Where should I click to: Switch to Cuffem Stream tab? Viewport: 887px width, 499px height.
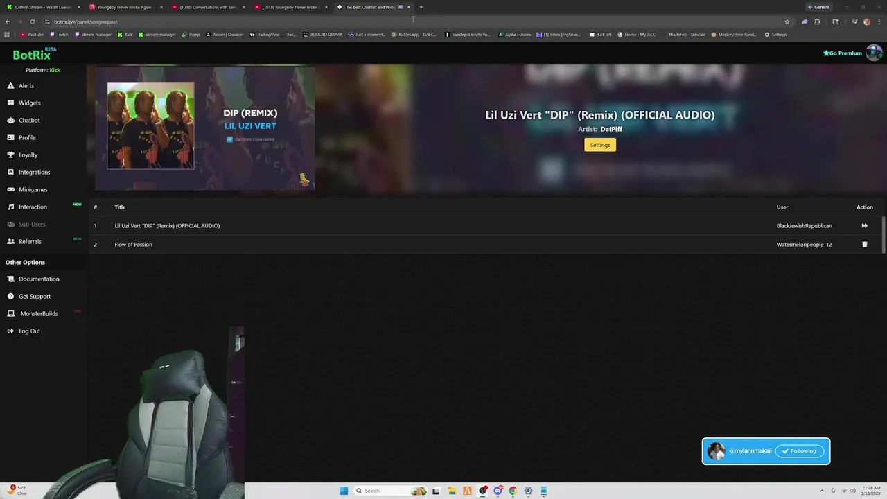tap(42, 7)
